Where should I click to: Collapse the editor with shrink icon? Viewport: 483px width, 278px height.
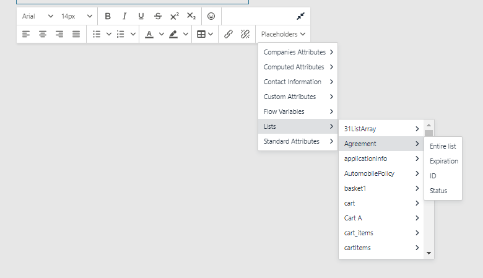(301, 16)
